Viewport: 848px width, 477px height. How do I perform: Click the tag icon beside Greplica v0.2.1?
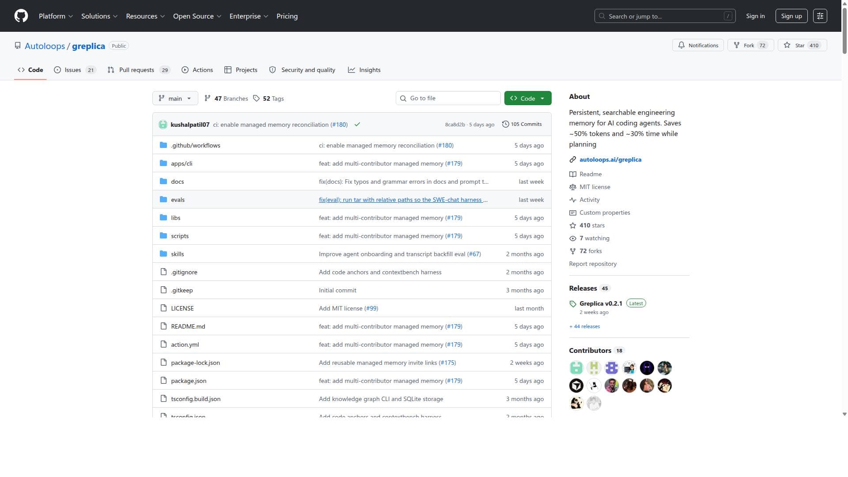(573, 304)
